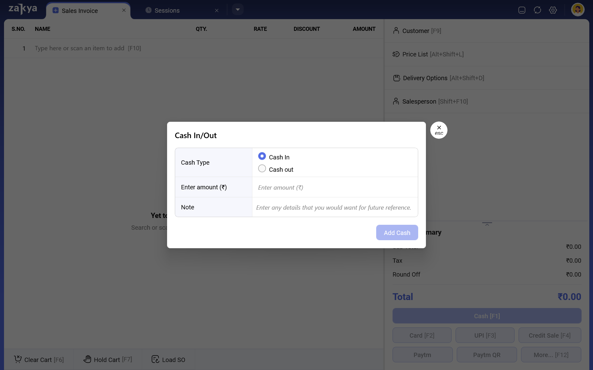
Task: Open the settings gear icon
Action: (x=553, y=10)
